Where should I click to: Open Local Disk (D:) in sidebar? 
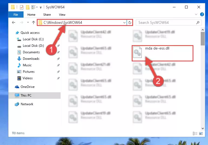[x=33, y=46]
